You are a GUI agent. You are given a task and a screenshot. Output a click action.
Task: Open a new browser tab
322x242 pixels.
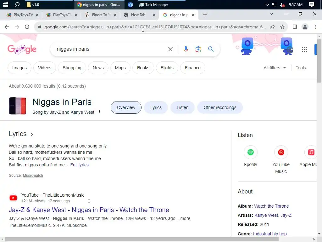coord(205,15)
